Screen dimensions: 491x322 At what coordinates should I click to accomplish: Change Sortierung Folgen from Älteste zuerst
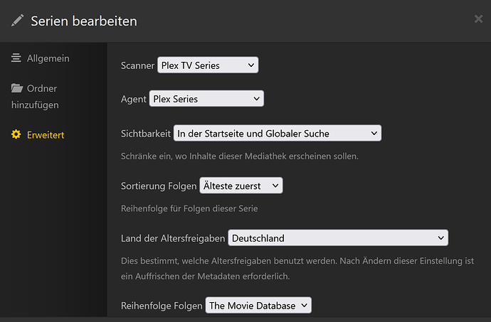[x=241, y=186]
